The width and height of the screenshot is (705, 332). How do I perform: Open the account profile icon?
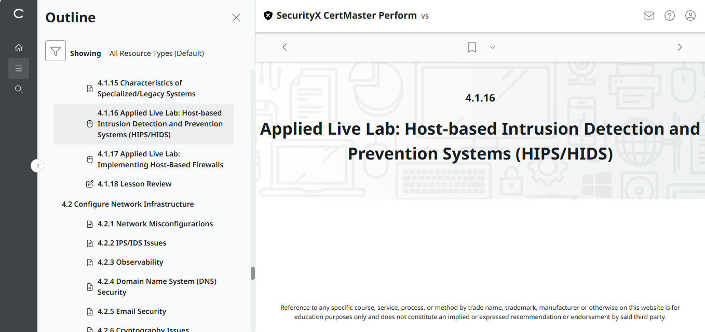690,16
